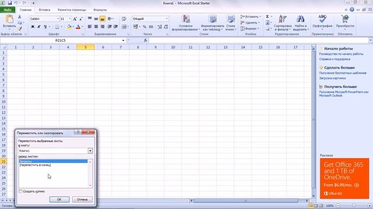Check the Создать копию checkbox
Viewport: 373px width, 209px height.
[x=20, y=191]
